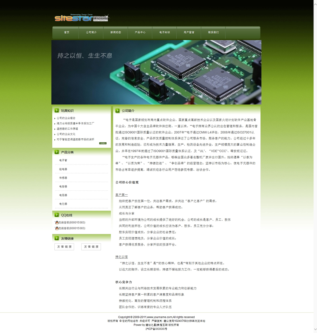317x333 pixels.
Task: Click the green MORE button under 玩具知识
Action: [103, 143]
